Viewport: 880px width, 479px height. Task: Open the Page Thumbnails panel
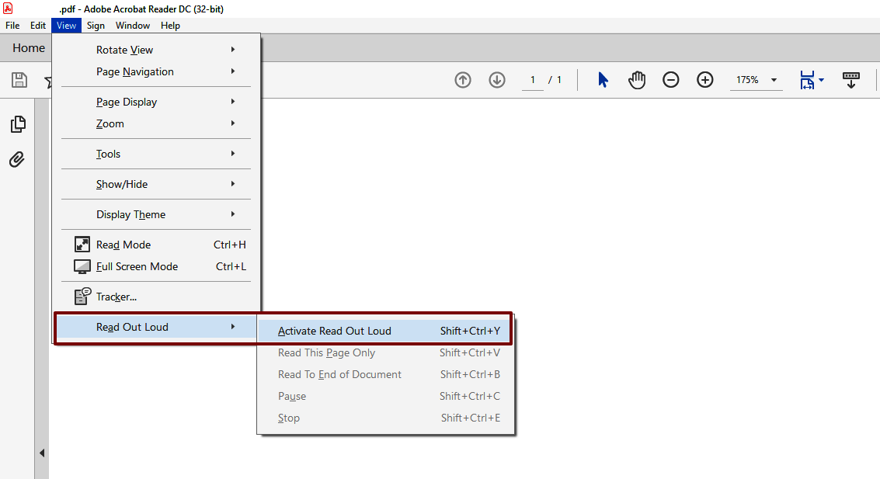click(x=16, y=124)
